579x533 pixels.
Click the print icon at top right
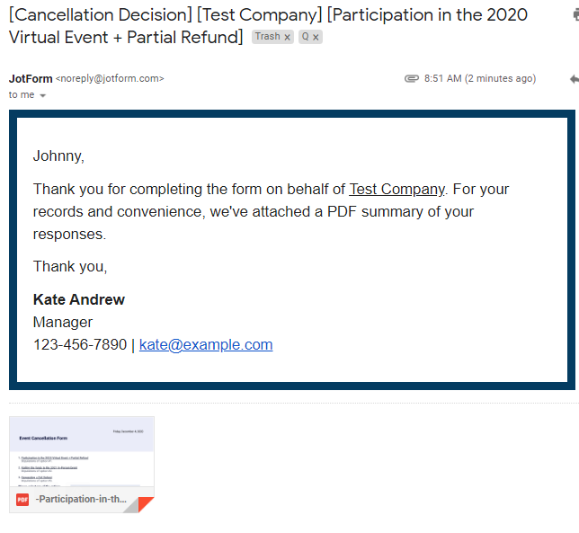pos(574,16)
